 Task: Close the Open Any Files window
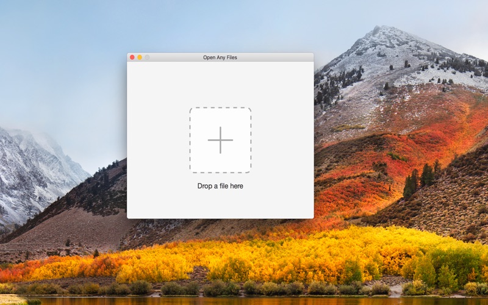tap(132, 57)
